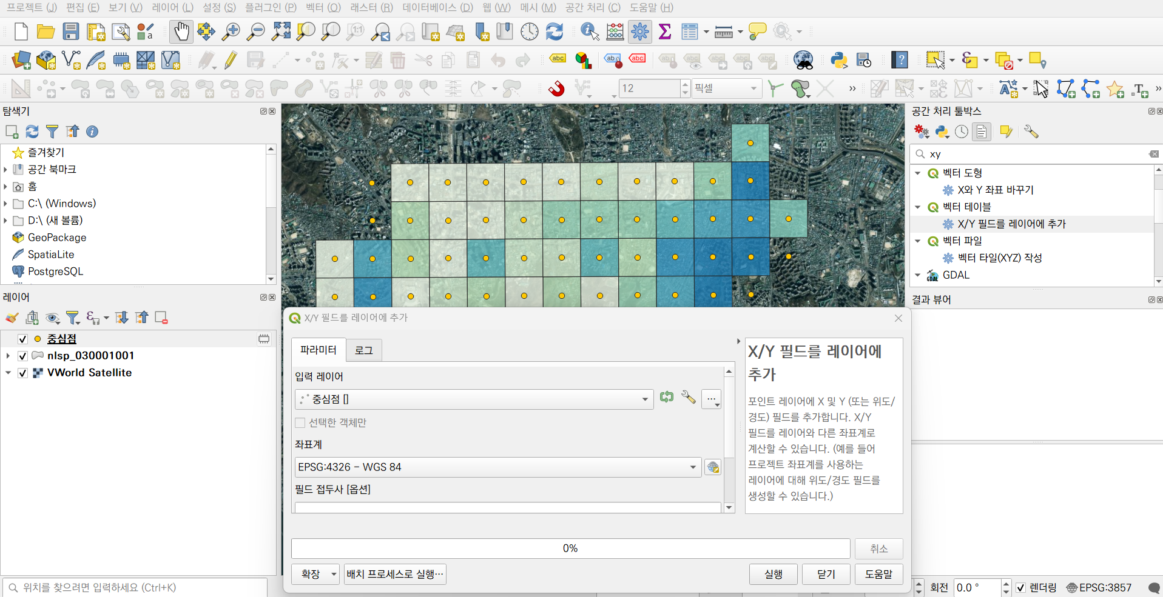Viewport: 1163px width, 597px height.
Task: Enable the 선택한 객체만 checkbox
Action: (x=300, y=423)
